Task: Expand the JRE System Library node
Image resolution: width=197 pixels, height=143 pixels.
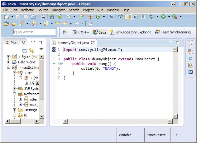Action: click(14, 89)
